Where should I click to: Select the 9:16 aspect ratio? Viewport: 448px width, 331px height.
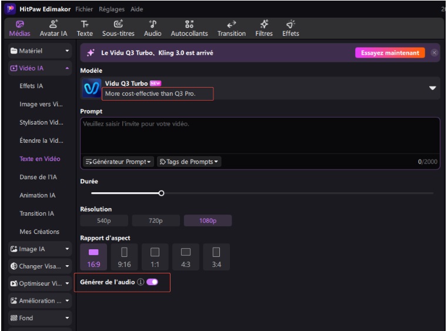(x=124, y=256)
